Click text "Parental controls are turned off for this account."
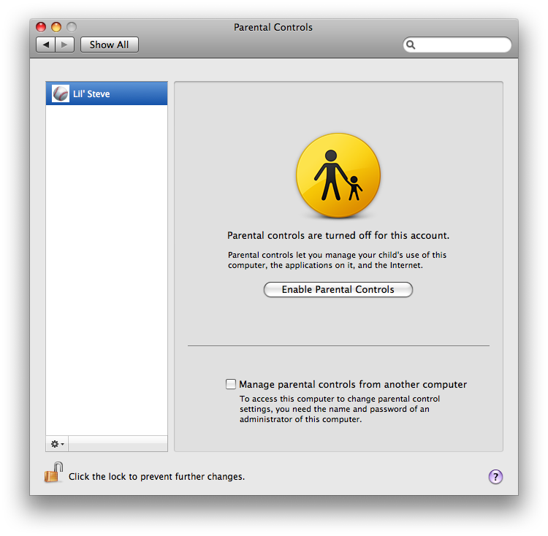 point(338,235)
